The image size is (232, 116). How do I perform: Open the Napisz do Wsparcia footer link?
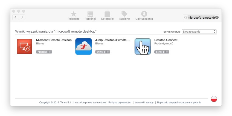[168, 103]
